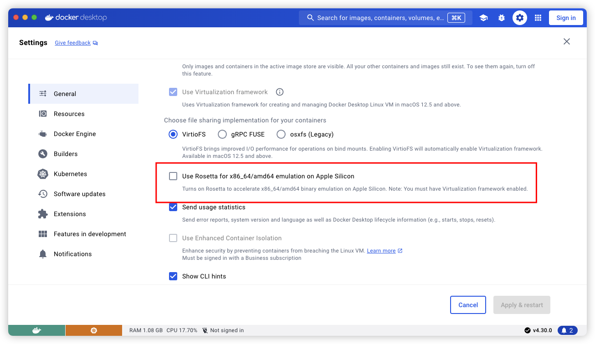Open the Builders settings tab

(x=83, y=154)
